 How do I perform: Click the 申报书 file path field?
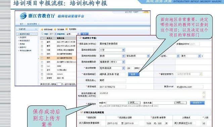(117, 103)
